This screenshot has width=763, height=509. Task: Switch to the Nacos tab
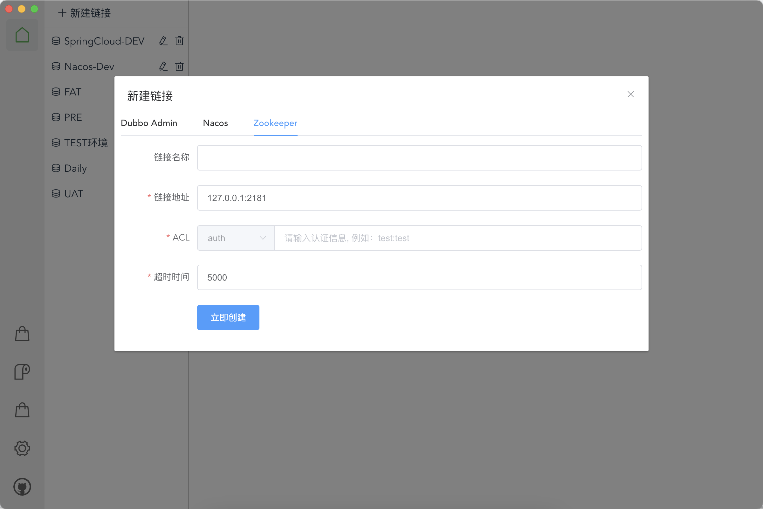coord(216,123)
